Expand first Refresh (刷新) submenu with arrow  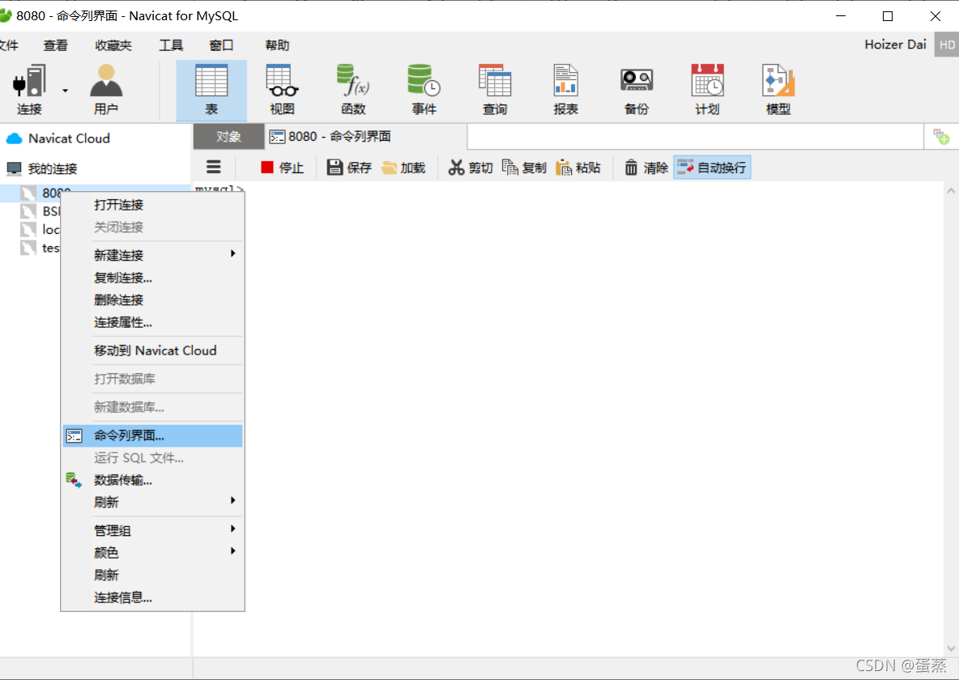pos(152,502)
